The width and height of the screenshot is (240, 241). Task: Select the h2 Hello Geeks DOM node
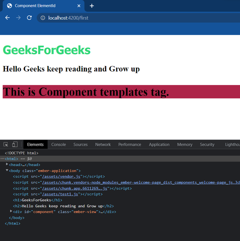pos(63,206)
